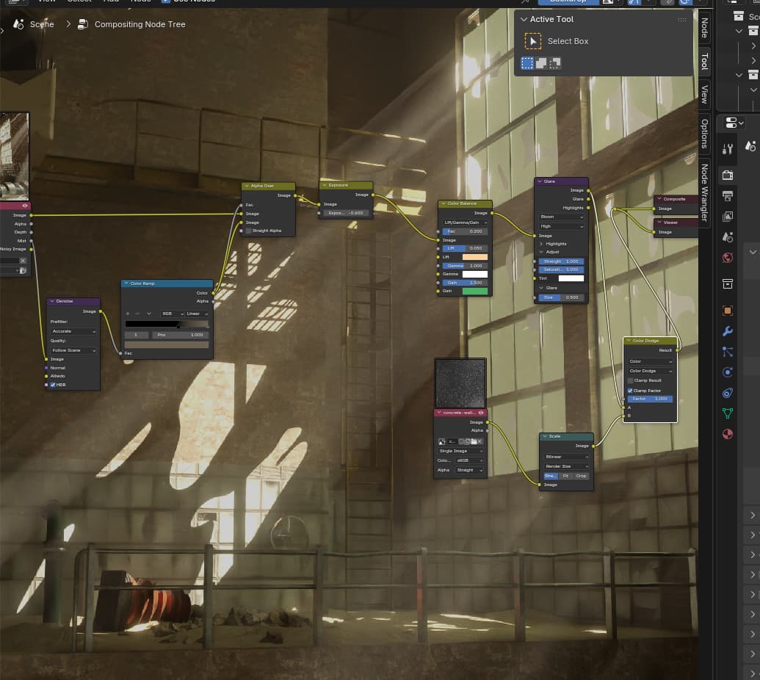Click the unlink X icon in concrete-wall node

(x=479, y=441)
